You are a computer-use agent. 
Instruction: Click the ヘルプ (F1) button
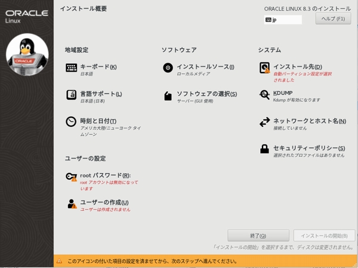click(333, 18)
